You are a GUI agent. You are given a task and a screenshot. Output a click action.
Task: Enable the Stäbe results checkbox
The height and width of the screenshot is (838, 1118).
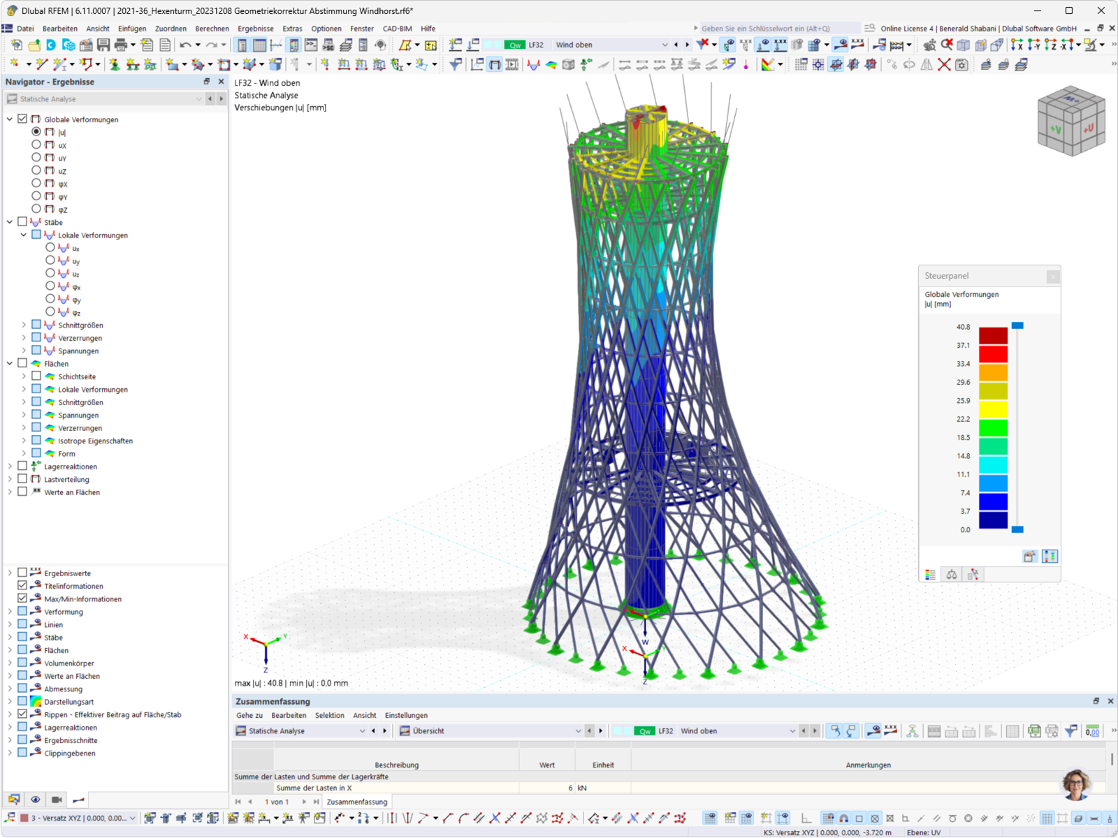click(x=22, y=222)
